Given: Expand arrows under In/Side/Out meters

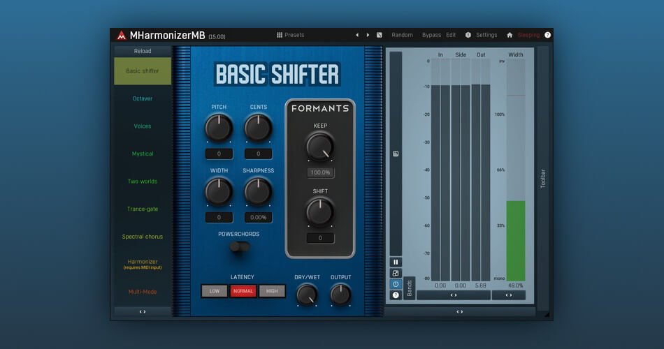Looking at the screenshot, I should point(454,295).
